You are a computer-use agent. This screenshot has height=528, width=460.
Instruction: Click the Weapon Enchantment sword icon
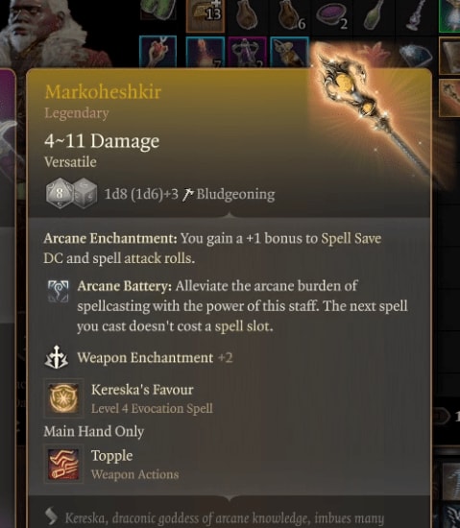(57, 357)
